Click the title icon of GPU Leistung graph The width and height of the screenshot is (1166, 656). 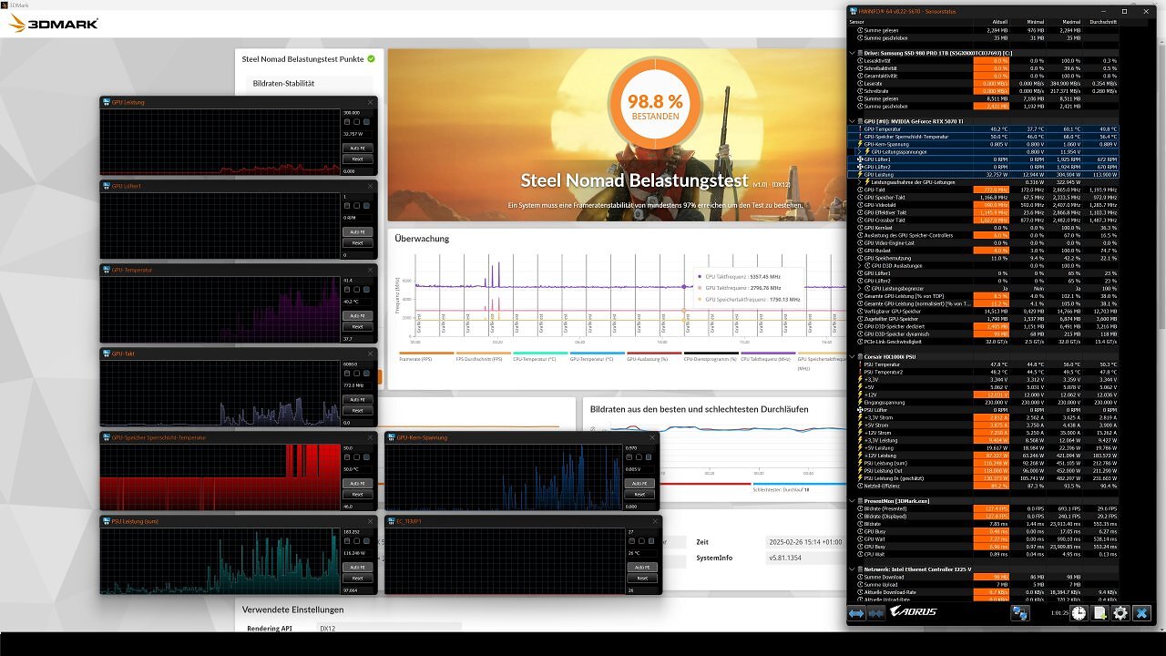107,102
